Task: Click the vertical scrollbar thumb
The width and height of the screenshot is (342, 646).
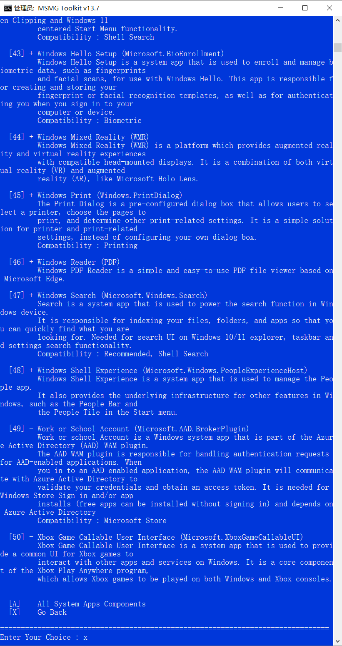Action: [337, 47]
